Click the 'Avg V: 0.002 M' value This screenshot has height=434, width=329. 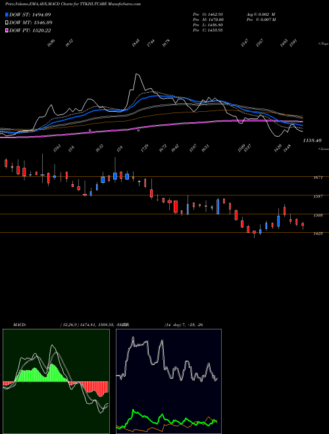coord(261,14)
